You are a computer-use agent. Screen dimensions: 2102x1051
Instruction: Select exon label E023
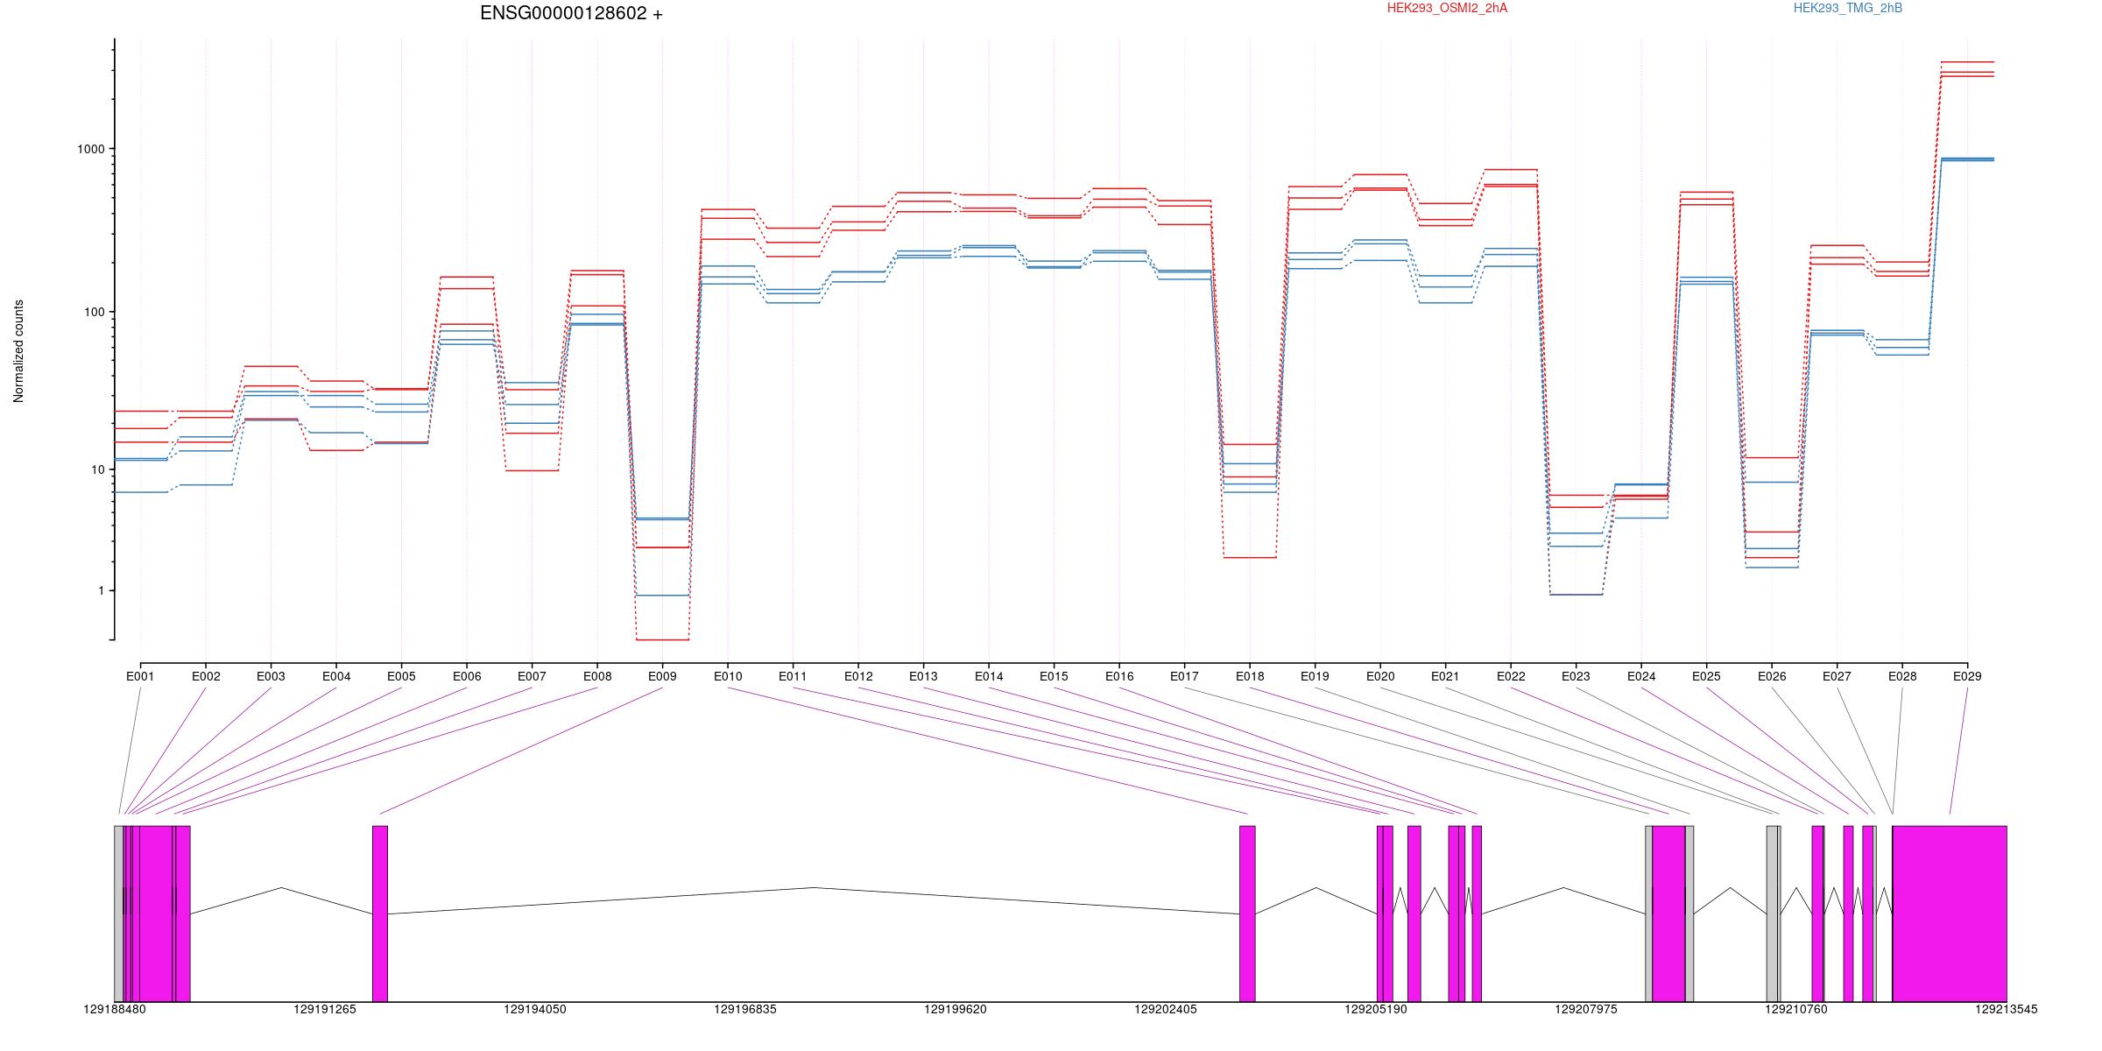[1576, 676]
